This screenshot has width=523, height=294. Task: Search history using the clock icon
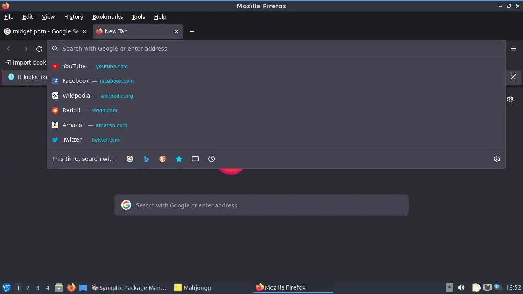tap(212, 159)
